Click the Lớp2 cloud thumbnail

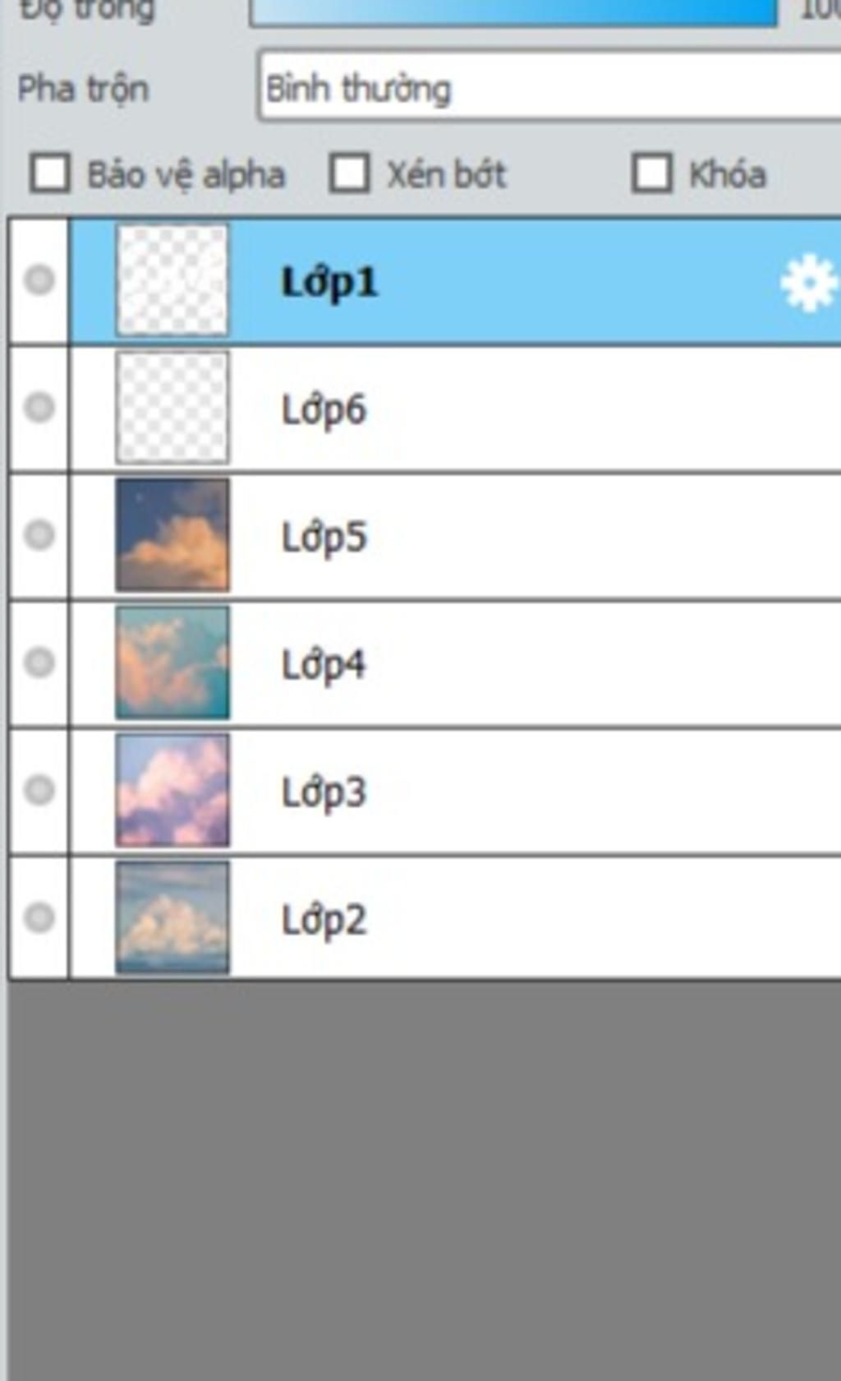pyautogui.click(x=172, y=917)
